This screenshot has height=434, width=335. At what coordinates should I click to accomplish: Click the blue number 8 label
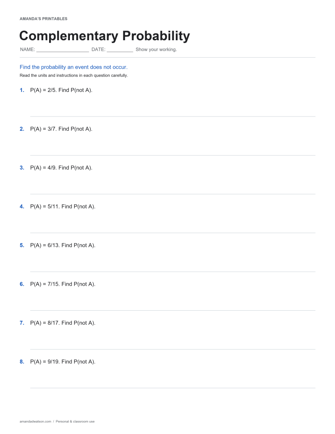pyautogui.click(x=22, y=362)
